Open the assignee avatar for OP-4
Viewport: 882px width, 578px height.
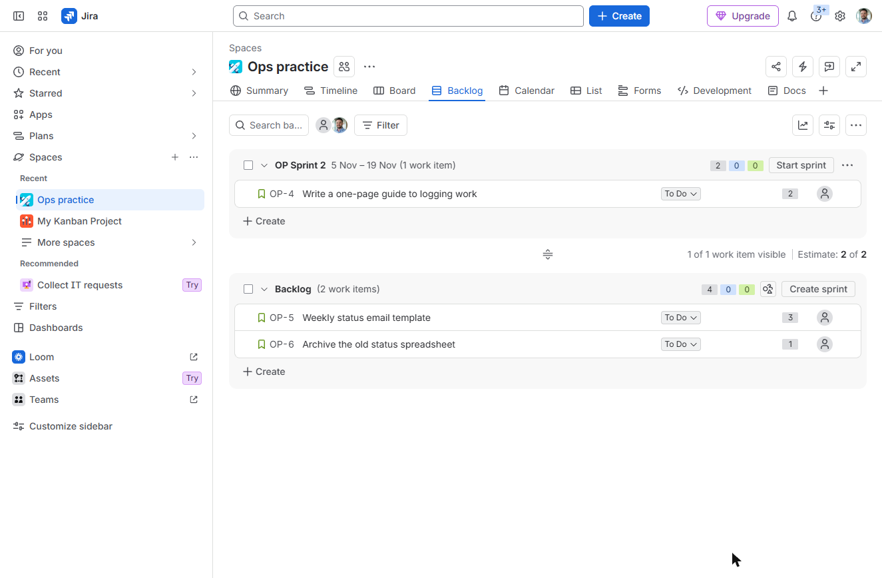[825, 194]
